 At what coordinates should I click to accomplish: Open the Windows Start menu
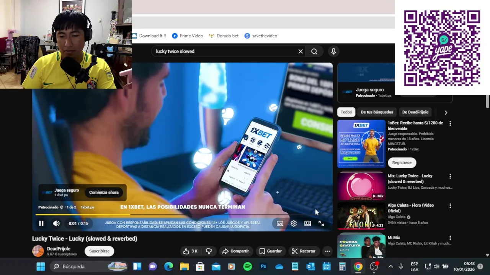pyautogui.click(x=41, y=266)
